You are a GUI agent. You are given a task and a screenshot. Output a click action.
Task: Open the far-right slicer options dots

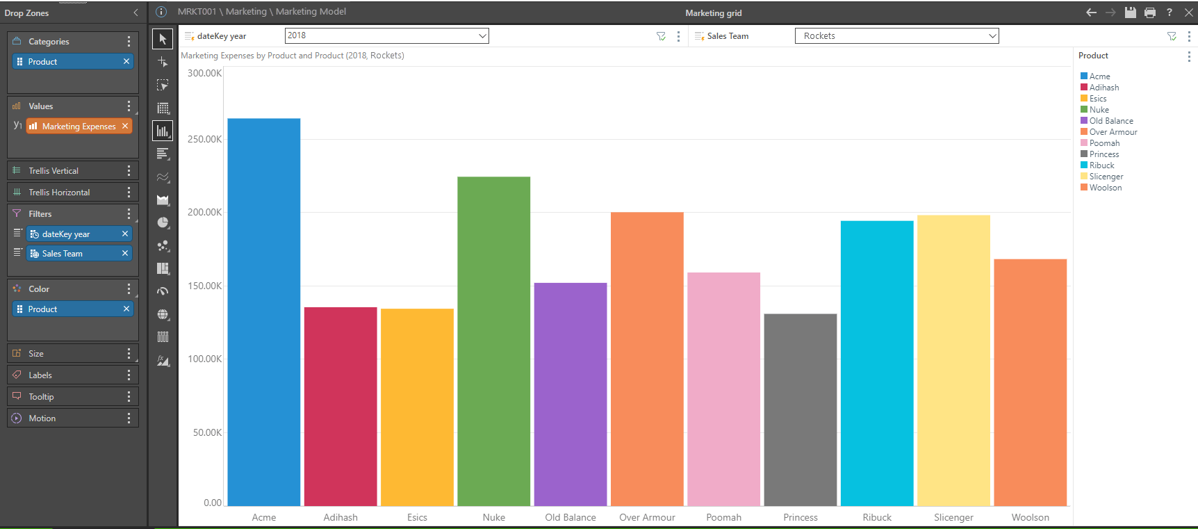pos(1189,36)
